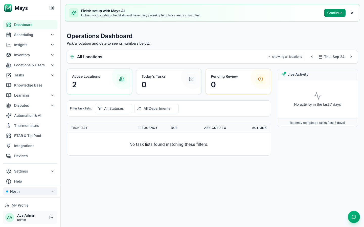The height and width of the screenshot is (227, 364).
Task: Click the AI sparkle icon in setup banner
Action: [x=74, y=13]
